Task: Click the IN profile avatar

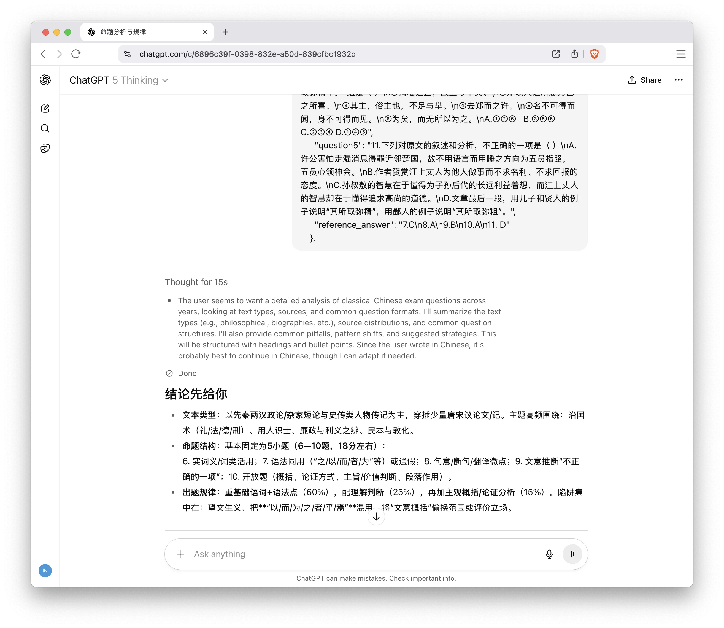Action: click(x=45, y=571)
